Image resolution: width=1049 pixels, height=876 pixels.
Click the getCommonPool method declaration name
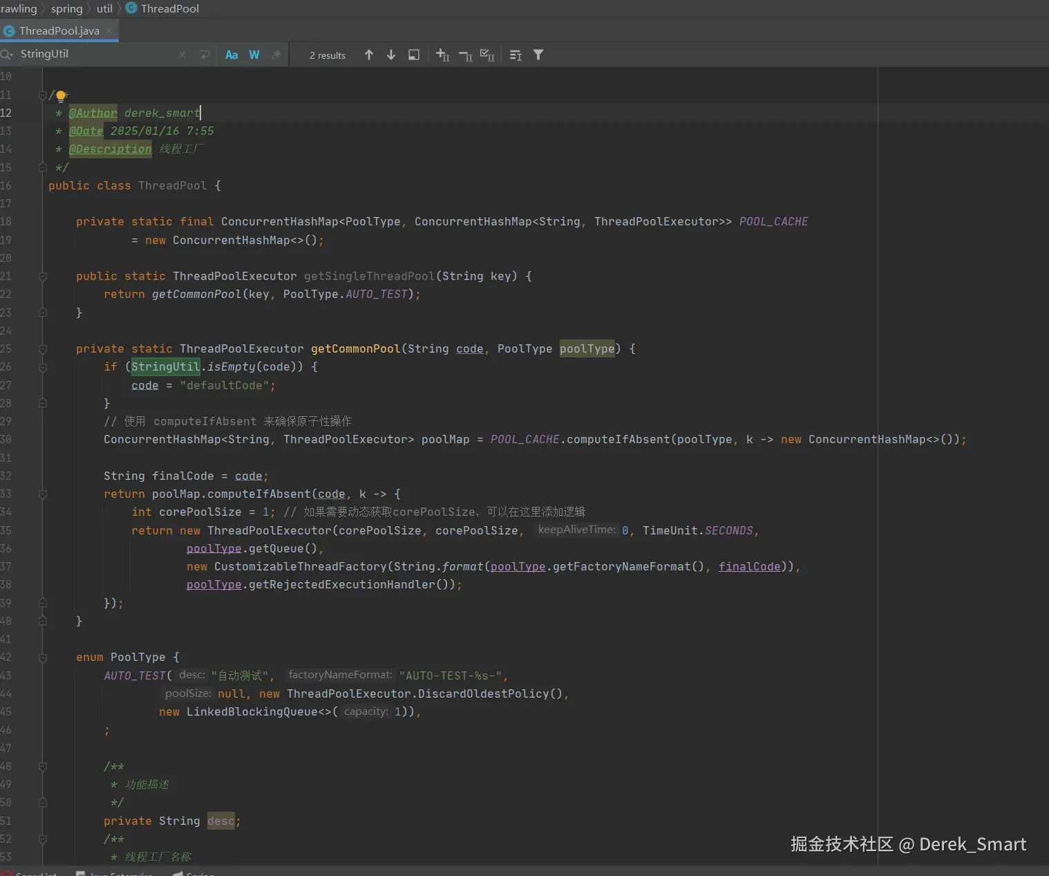356,349
